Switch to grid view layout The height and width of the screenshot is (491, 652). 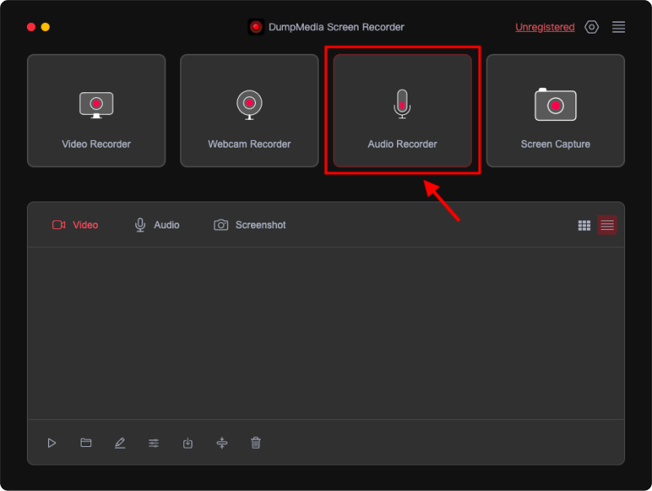pos(584,225)
